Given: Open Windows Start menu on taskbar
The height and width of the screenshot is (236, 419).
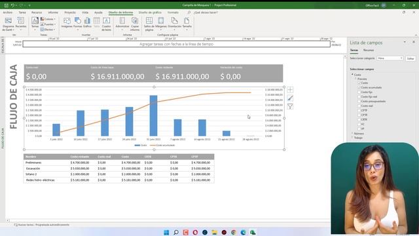Looking at the screenshot, I should 166,232.
